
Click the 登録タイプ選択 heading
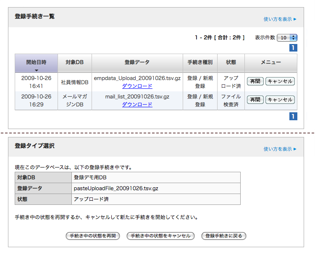[x=34, y=146]
